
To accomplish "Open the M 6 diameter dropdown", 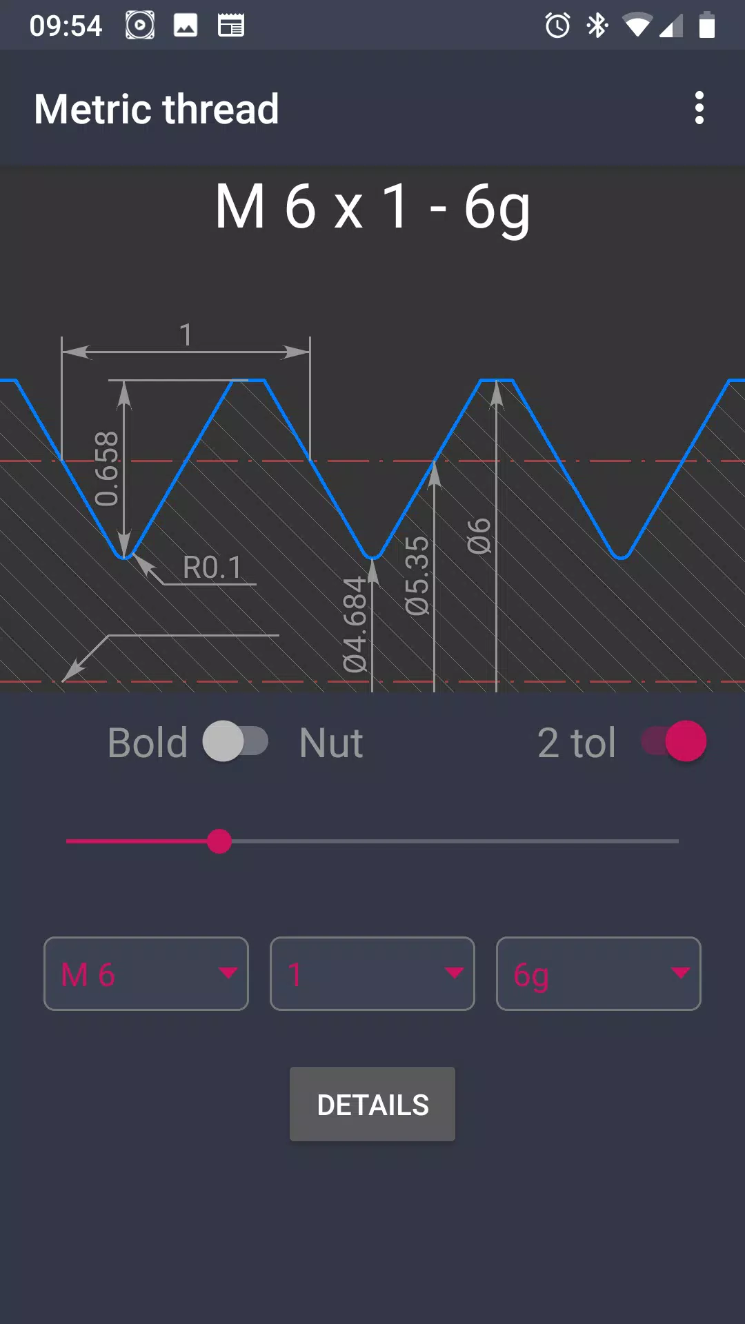I will pos(146,974).
